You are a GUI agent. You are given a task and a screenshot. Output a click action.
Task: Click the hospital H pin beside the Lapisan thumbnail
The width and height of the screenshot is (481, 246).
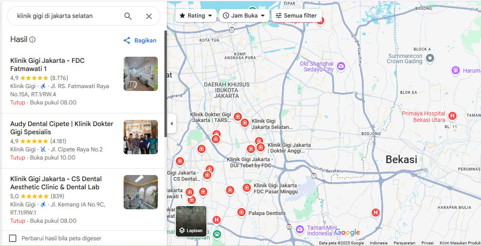(x=217, y=220)
